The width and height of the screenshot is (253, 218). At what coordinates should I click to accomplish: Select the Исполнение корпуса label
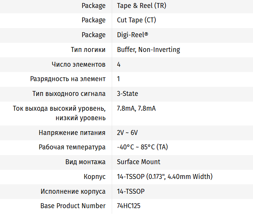click(73, 191)
